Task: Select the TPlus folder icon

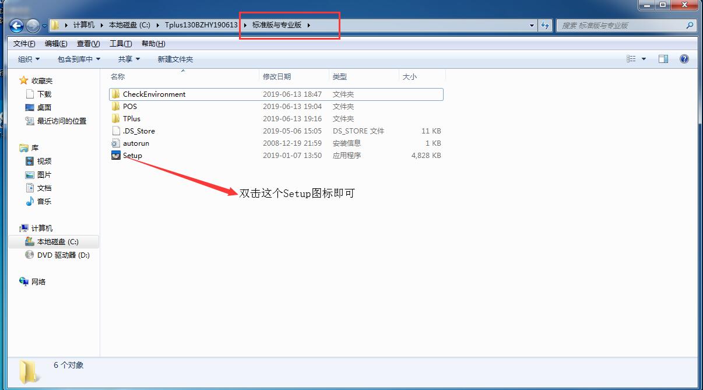Action: pyautogui.click(x=131, y=118)
